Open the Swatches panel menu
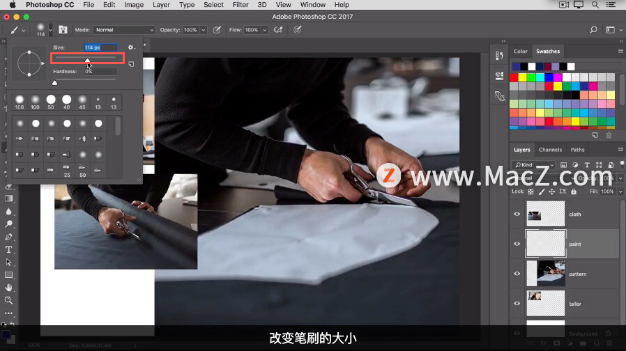The width and height of the screenshot is (626, 351). click(x=620, y=51)
